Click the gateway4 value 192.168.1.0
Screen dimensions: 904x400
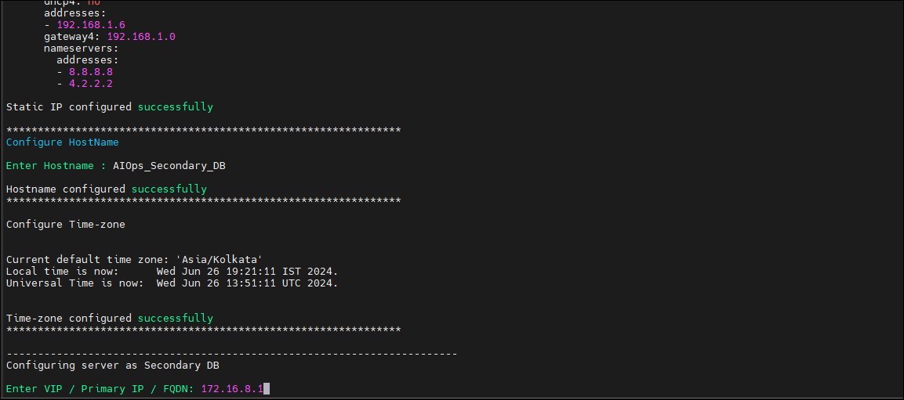[141, 37]
